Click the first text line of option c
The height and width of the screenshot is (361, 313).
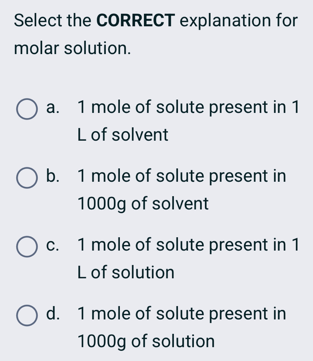(188, 245)
